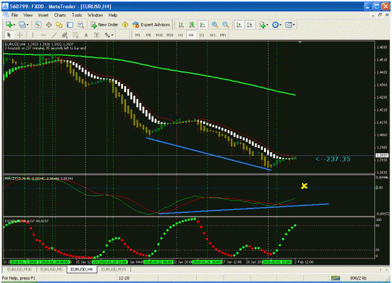
Task: Select the text label (T) tool
Action: pyautogui.click(x=97, y=35)
